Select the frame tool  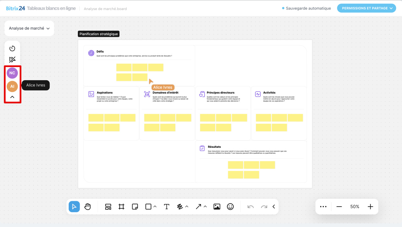pos(122,207)
